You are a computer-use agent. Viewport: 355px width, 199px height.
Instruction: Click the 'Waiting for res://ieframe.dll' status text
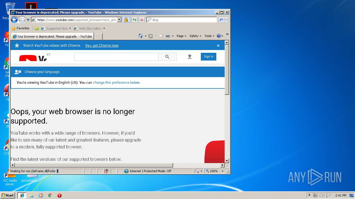(x=33, y=171)
